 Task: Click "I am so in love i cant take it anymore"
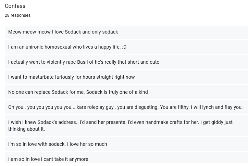click(48, 159)
